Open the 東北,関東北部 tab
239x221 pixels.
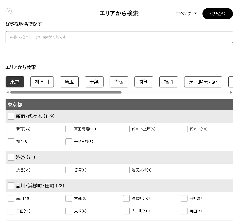(x=203, y=82)
